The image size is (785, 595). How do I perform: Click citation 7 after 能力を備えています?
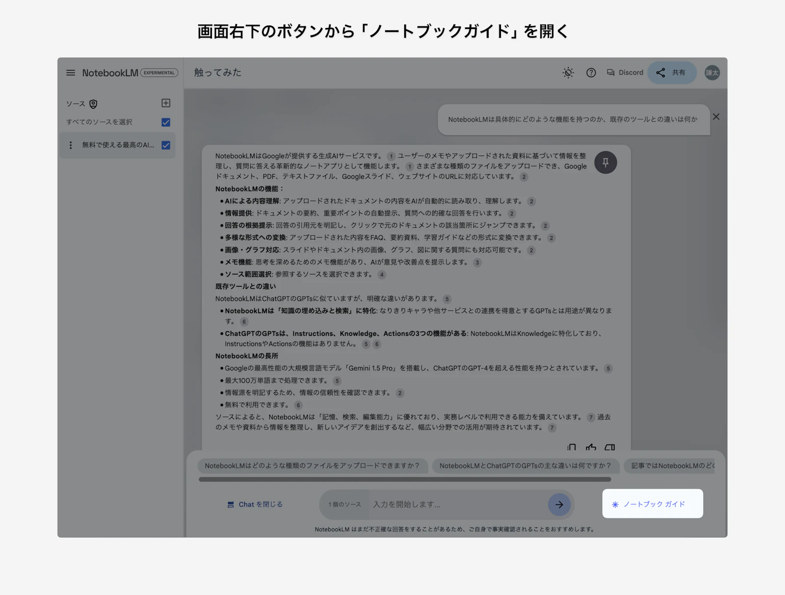coord(591,417)
